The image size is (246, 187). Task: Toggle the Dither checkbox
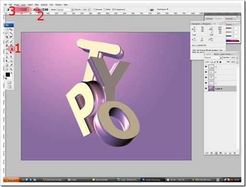105,10
